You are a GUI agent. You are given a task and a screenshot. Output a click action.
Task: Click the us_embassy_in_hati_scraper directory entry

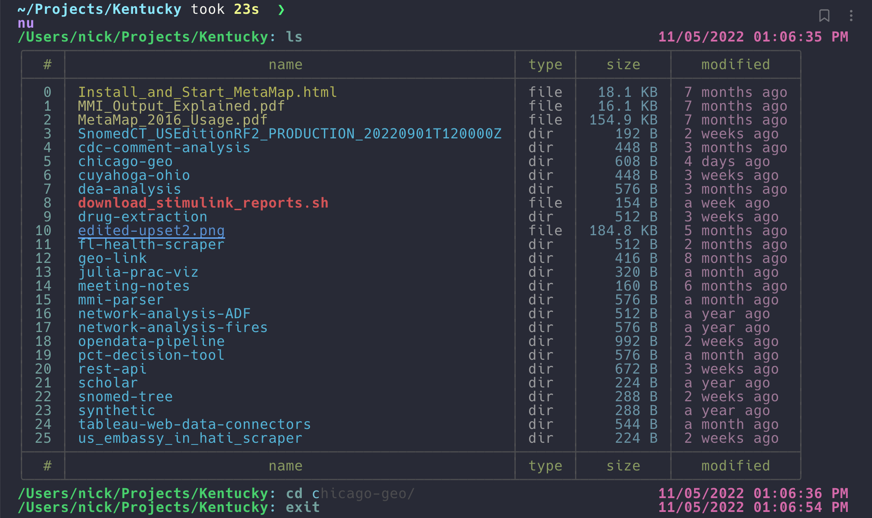click(190, 438)
